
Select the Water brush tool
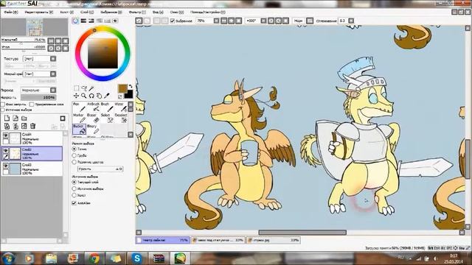pos(121,107)
